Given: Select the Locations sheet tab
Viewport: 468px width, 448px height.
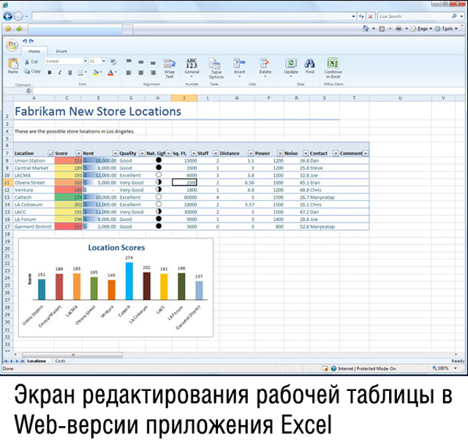Looking at the screenshot, I should (37, 361).
